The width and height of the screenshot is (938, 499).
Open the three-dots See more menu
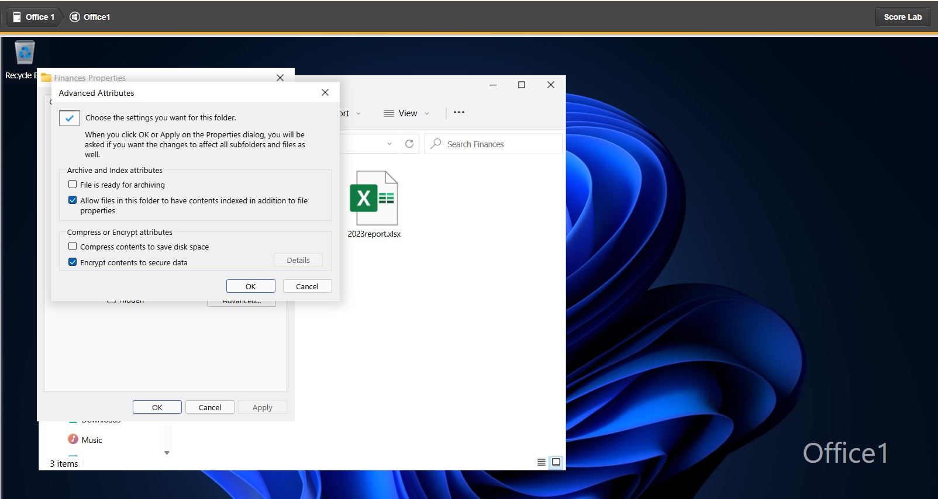pos(459,112)
